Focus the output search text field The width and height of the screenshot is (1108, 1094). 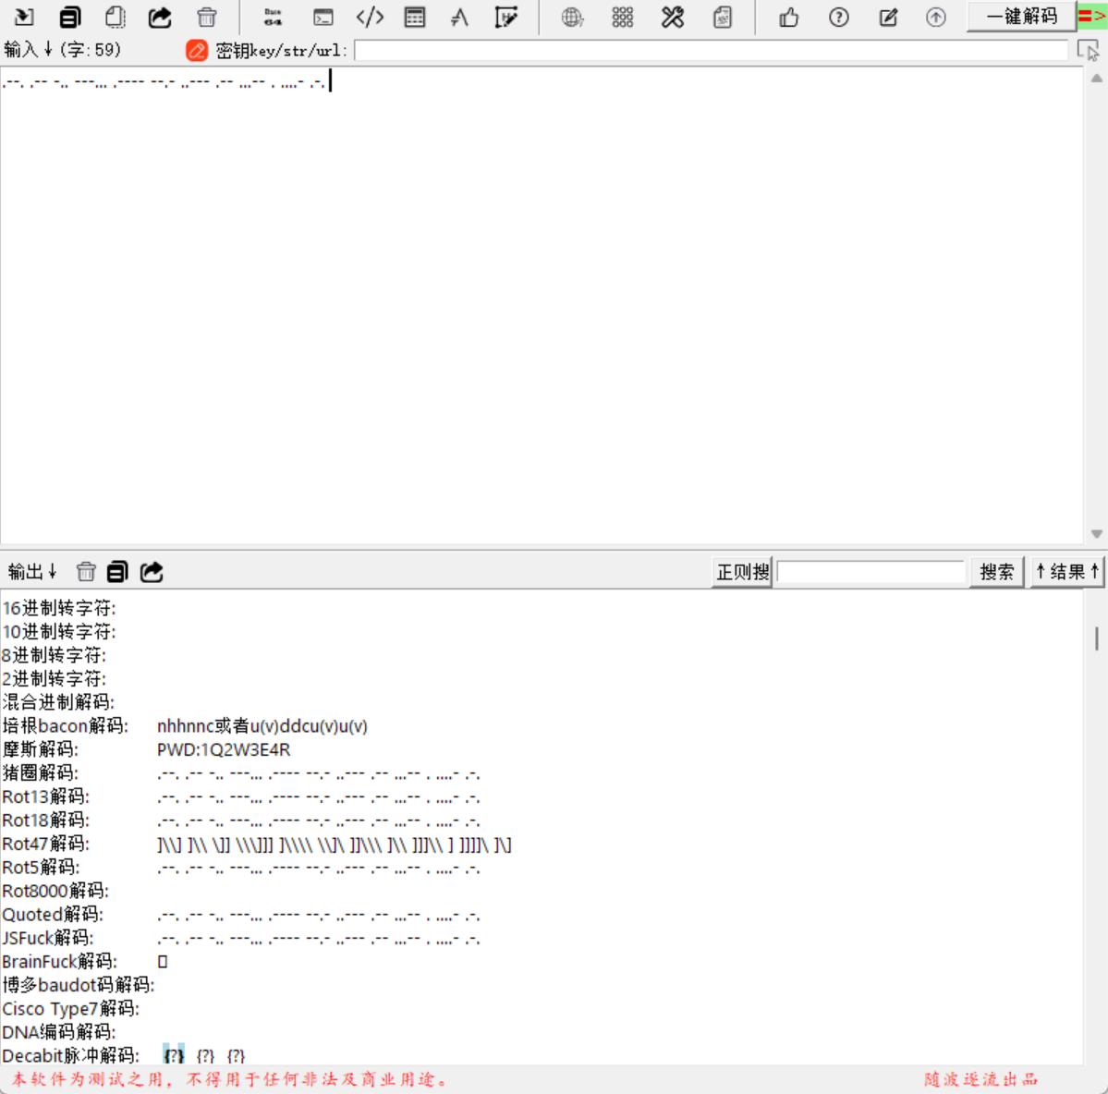(x=871, y=572)
